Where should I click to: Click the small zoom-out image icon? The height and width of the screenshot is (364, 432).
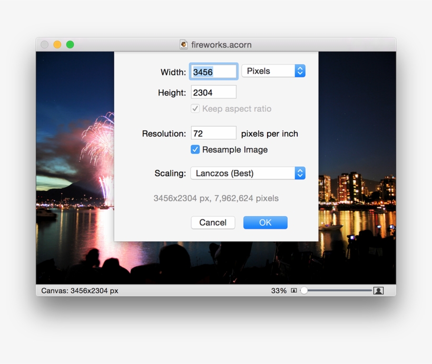tap(293, 290)
